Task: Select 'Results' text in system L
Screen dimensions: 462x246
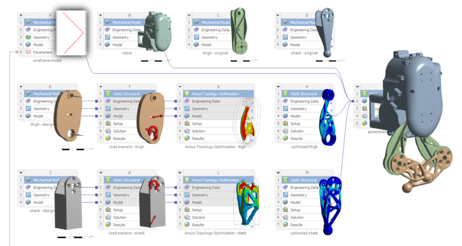Action: (x=198, y=225)
